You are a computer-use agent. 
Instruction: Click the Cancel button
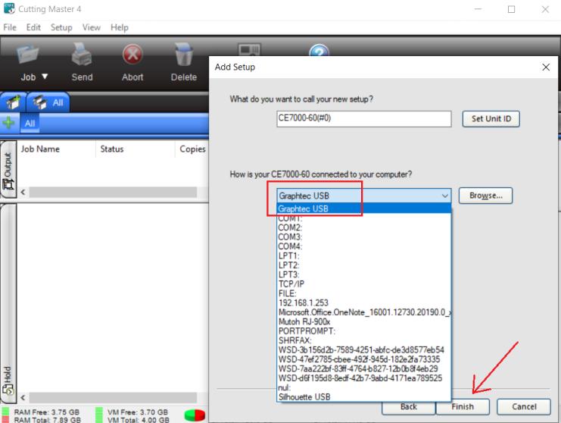tap(524, 406)
